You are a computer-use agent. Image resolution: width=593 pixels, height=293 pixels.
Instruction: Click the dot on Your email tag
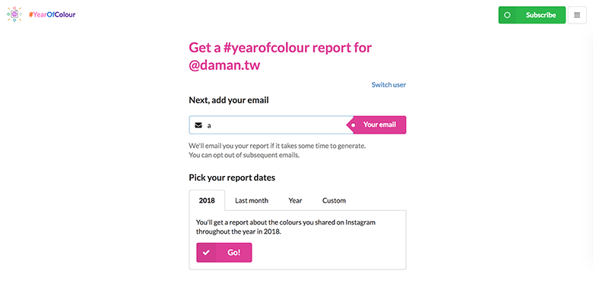click(354, 125)
